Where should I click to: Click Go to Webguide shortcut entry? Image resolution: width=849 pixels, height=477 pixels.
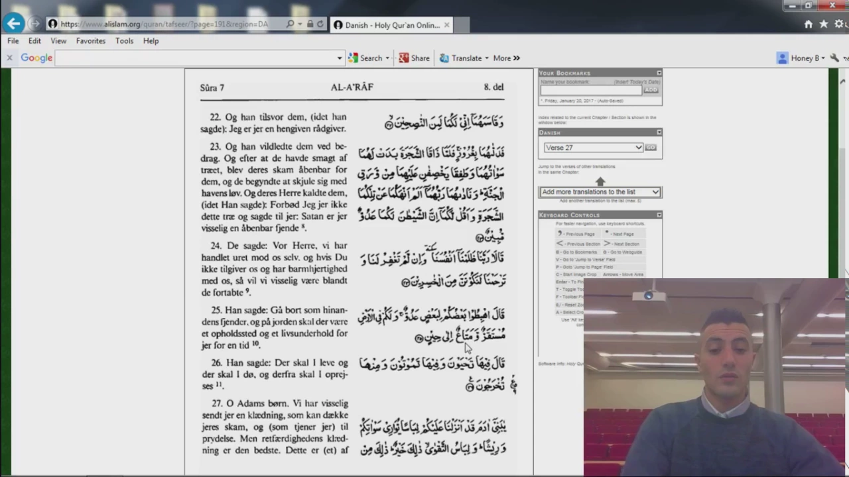pos(623,252)
